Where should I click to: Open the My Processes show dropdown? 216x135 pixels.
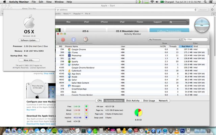point(164,39)
